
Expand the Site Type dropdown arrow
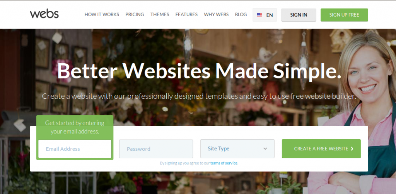[265, 148]
